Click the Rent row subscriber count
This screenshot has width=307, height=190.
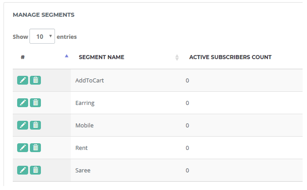(187, 148)
